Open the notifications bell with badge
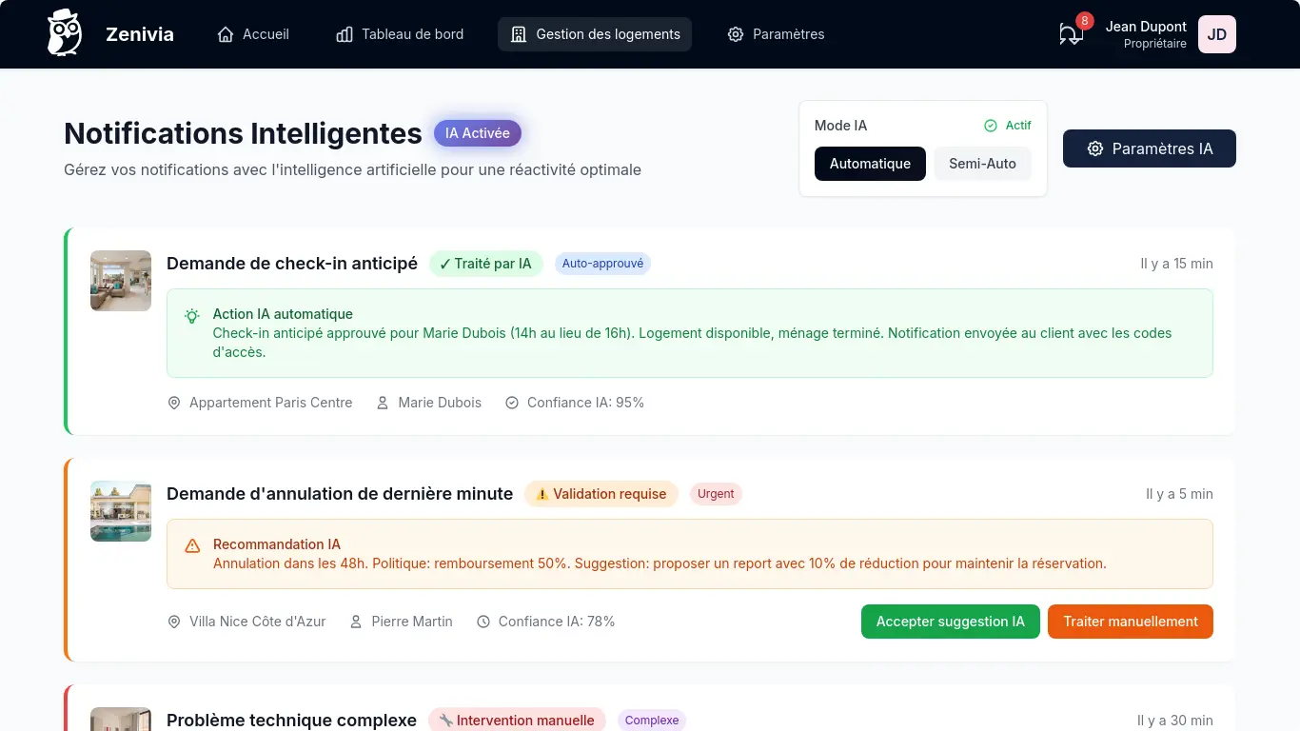The image size is (1300, 731). (x=1071, y=34)
